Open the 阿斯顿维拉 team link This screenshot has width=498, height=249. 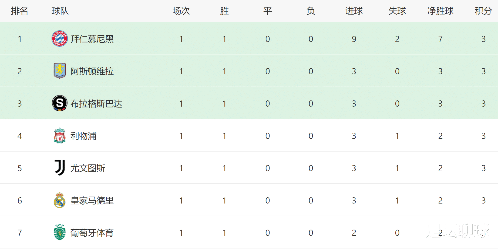pos(92,71)
